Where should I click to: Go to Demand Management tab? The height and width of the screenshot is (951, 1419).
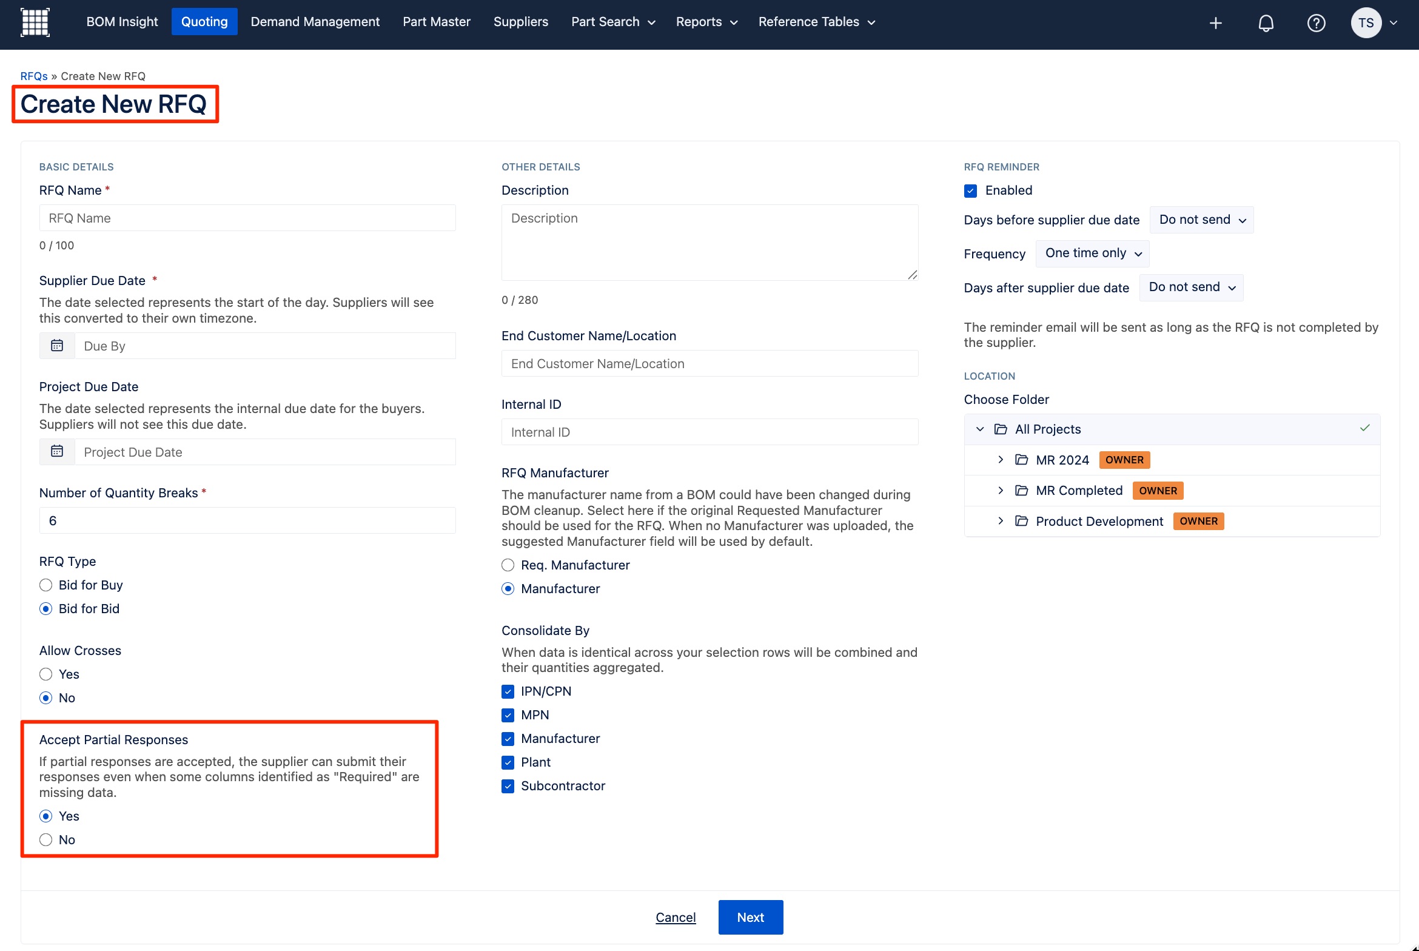[315, 22]
